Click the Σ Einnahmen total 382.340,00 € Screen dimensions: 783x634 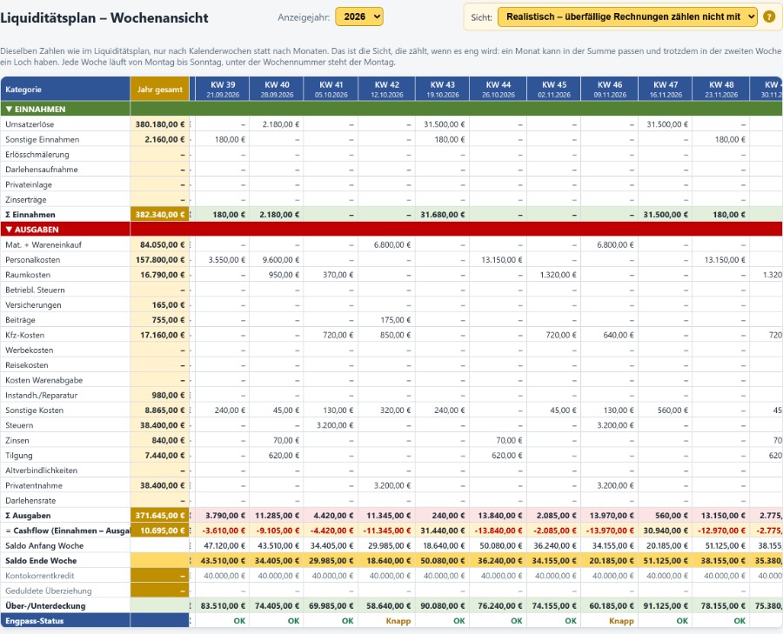click(160, 215)
